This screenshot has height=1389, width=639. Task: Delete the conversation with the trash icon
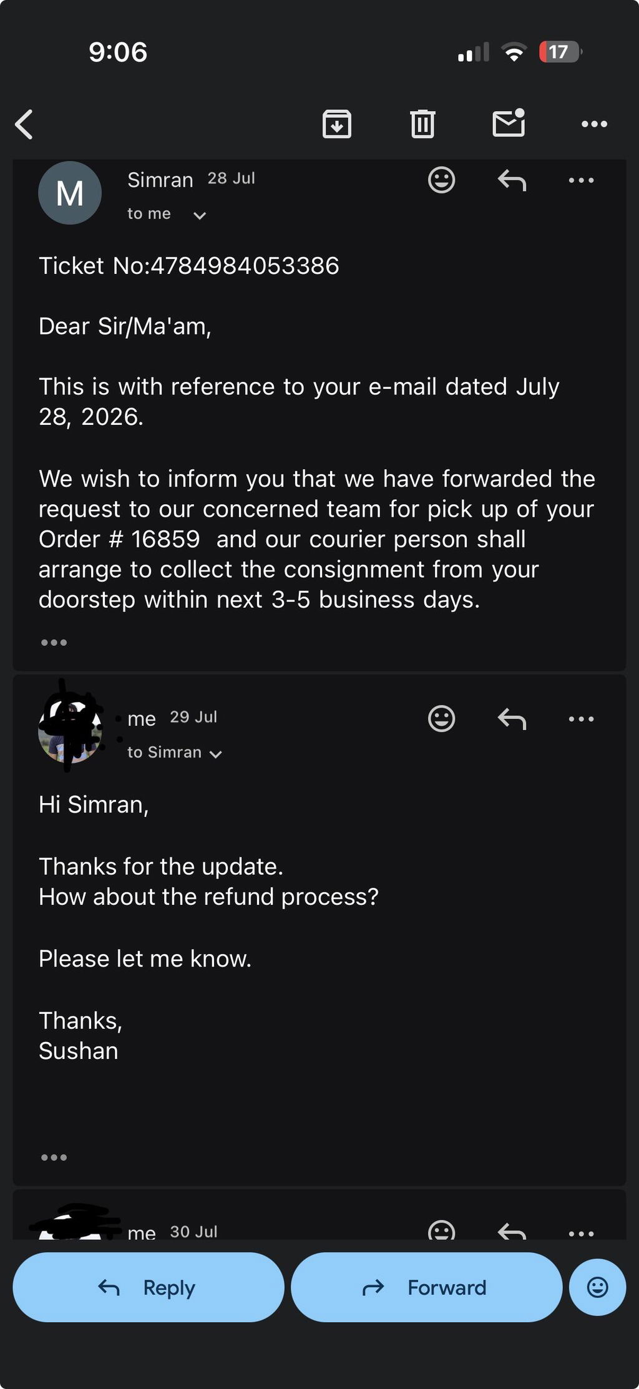pos(422,124)
